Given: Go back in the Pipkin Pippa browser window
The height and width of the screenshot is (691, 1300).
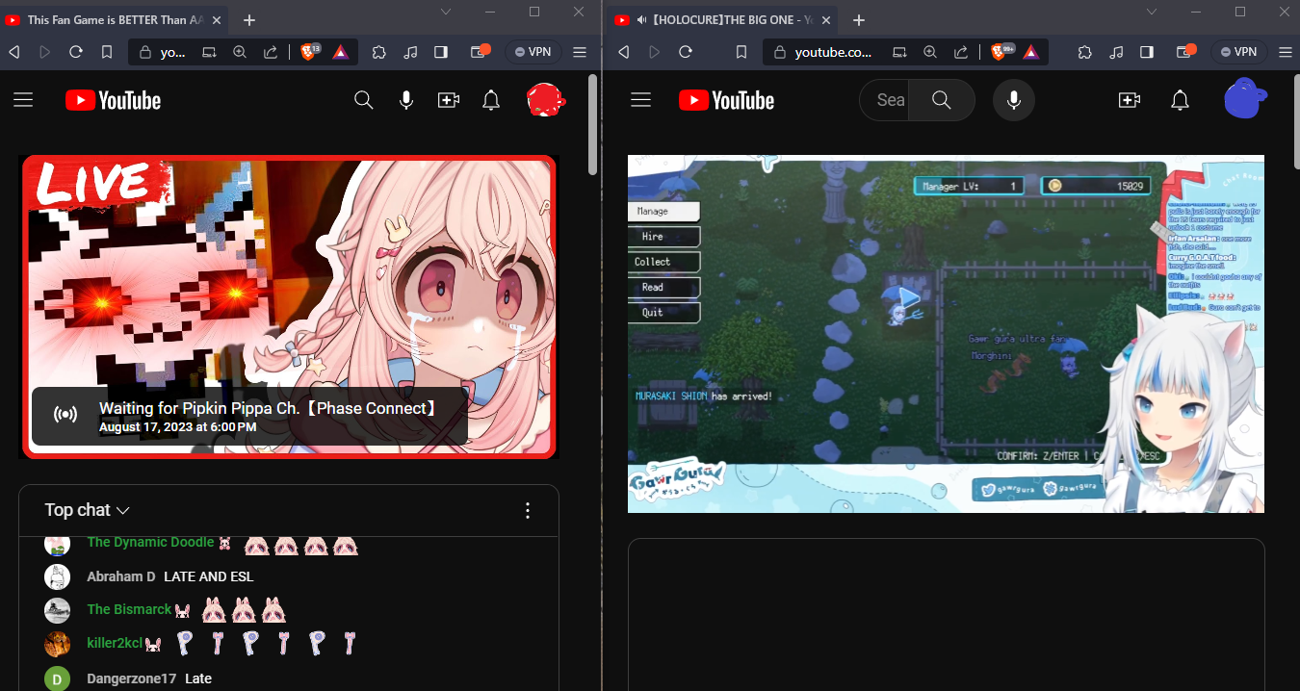Looking at the screenshot, I should point(13,52).
